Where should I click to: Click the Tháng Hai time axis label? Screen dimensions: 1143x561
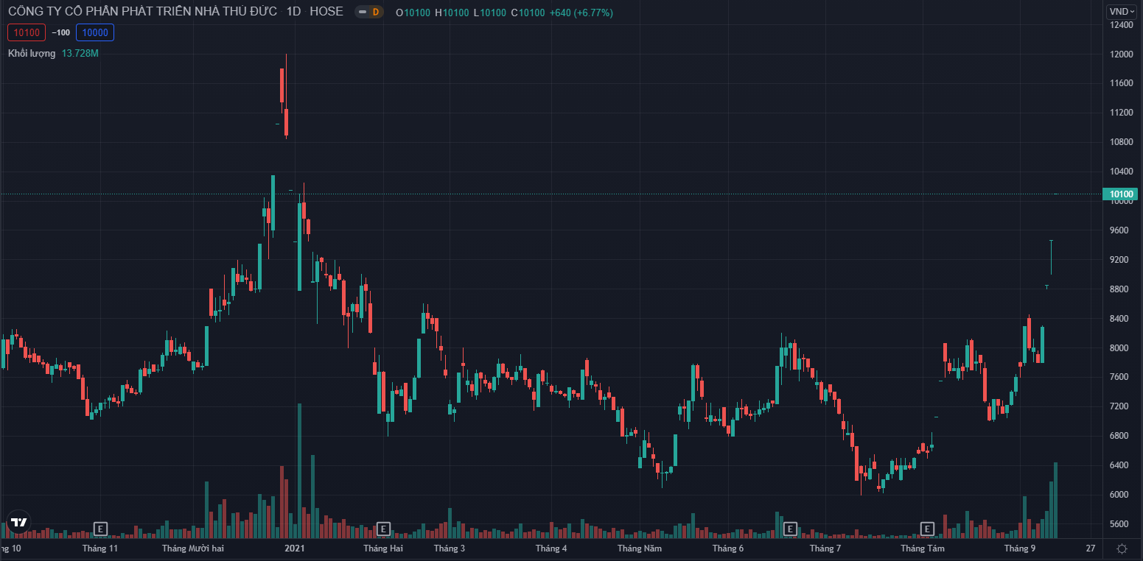pos(382,548)
